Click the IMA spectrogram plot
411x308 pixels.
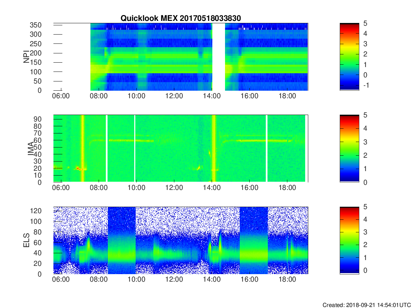pyautogui.click(x=180, y=149)
